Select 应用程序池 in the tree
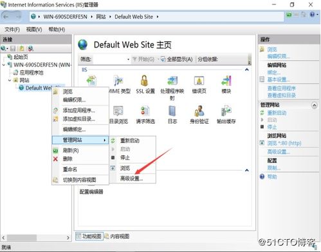Screen dimensions: 321x252 coord(32,73)
